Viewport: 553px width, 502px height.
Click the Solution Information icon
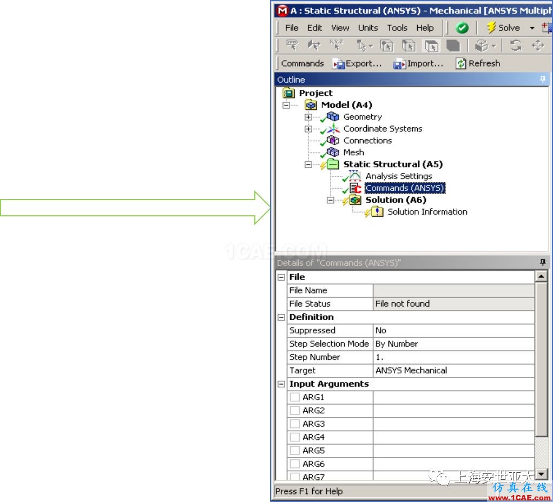[x=377, y=212]
